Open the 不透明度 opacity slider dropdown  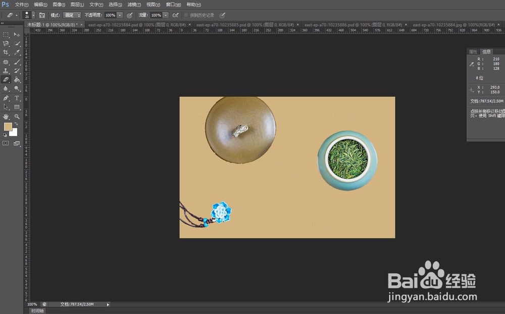click(x=120, y=15)
